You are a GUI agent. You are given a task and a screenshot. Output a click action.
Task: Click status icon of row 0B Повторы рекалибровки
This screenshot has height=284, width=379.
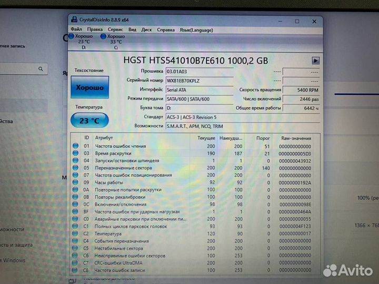click(x=75, y=197)
